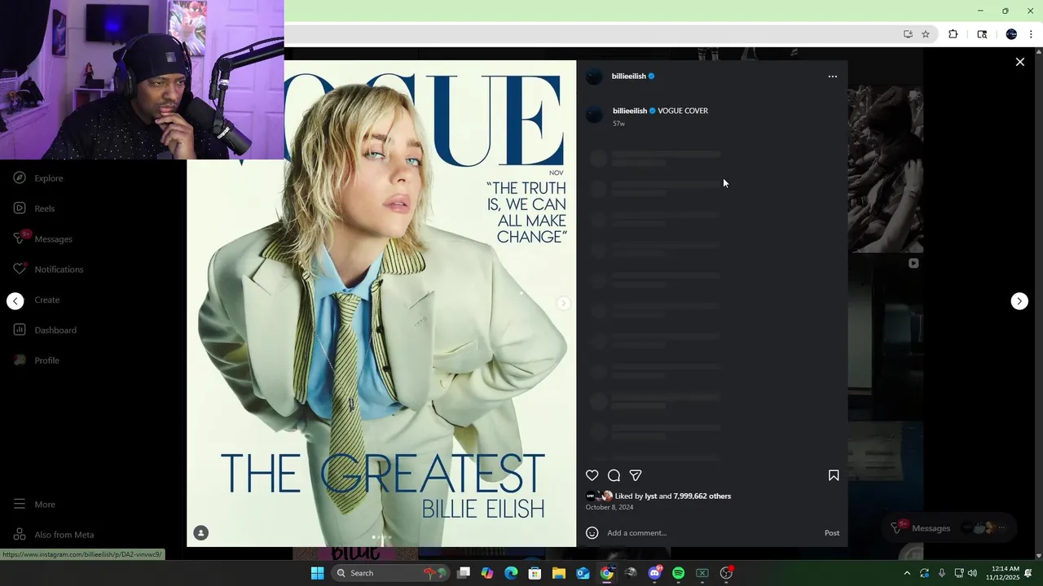Open the billieeilish profile from the post header
1043x586 pixels.
[x=628, y=77]
